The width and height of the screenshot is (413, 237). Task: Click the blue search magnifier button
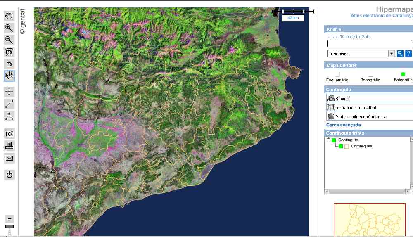pyautogui.click(x=400, y=54)
